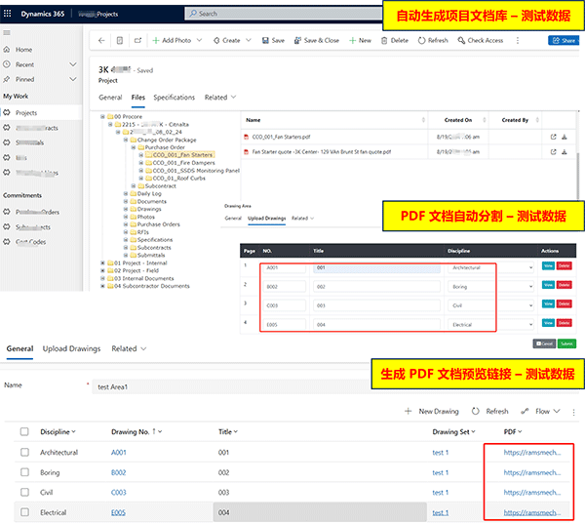The image size is (585, 524).
Task: Open the Create dropdown menu
Action: click(x=231, y=40)
